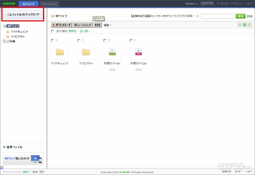255x175 pixels.
Task: Star the 利用ガイド.doc file
Action: (x=109, y=40)
